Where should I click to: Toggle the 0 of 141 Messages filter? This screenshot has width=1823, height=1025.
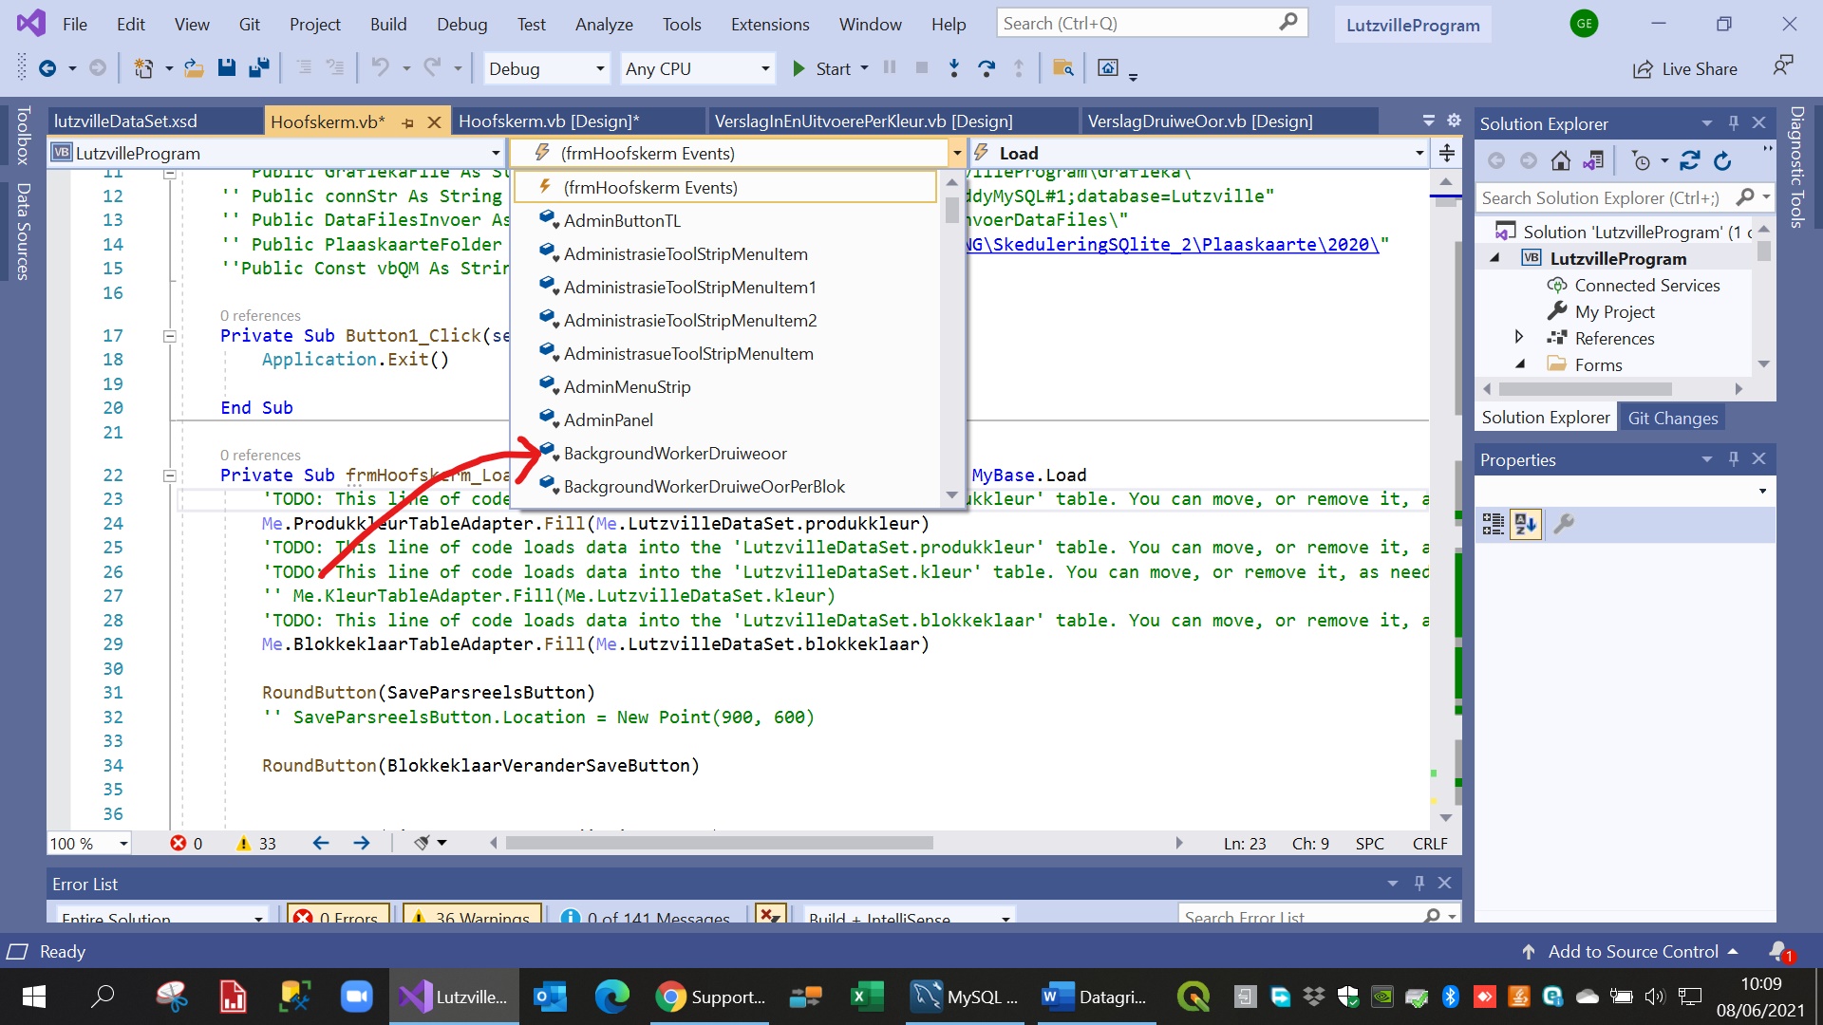tap(646, 915)
